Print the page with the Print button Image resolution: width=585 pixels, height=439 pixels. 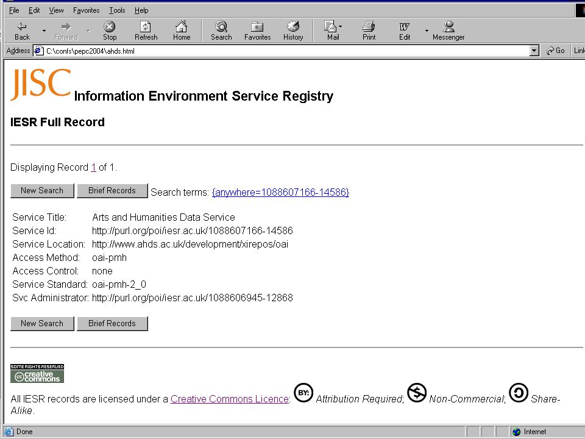(369, 31)
